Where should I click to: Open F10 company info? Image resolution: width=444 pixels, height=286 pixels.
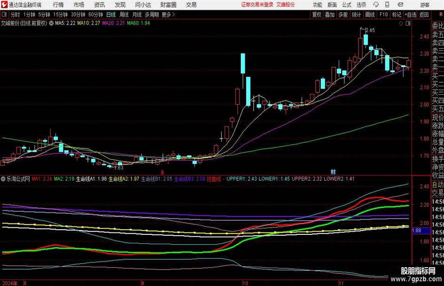coord(384,15)
